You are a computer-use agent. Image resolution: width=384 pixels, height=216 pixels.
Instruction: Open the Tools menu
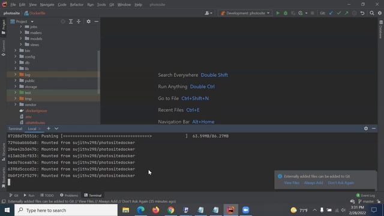pos(101,5)
